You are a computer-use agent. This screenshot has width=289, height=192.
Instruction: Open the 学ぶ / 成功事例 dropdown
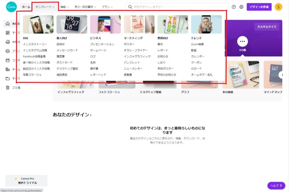click(85, 7)
